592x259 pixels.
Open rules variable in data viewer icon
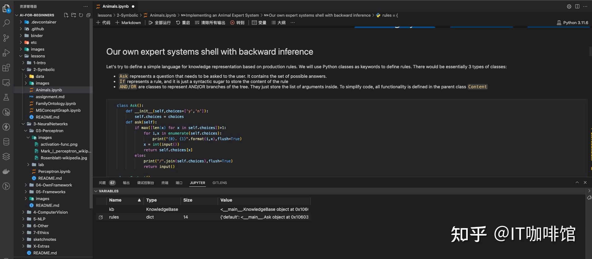(101, 217)
